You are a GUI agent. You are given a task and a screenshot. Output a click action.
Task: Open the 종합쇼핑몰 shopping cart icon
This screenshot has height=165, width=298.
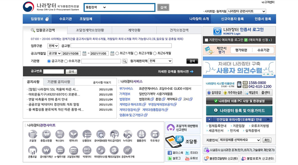46,134
